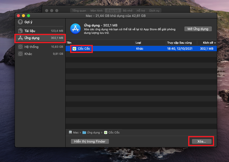Close the storage management window with red button

pos(18,16)
